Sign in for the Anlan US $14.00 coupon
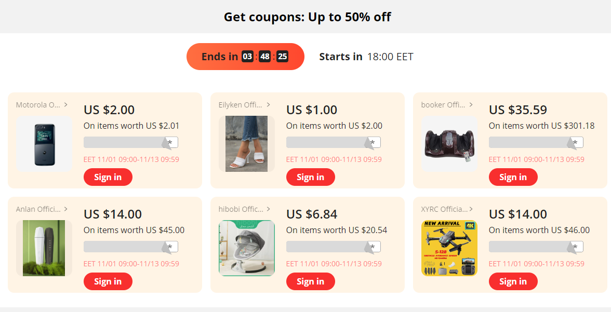Image resolution: width=611 pixels, height=312 pixels. [108, 281]
